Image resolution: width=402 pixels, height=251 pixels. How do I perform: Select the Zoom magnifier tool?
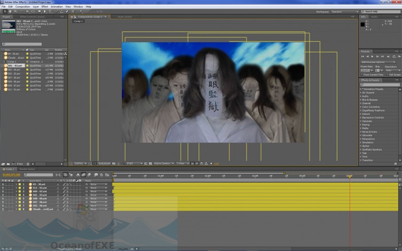point(16,12)
